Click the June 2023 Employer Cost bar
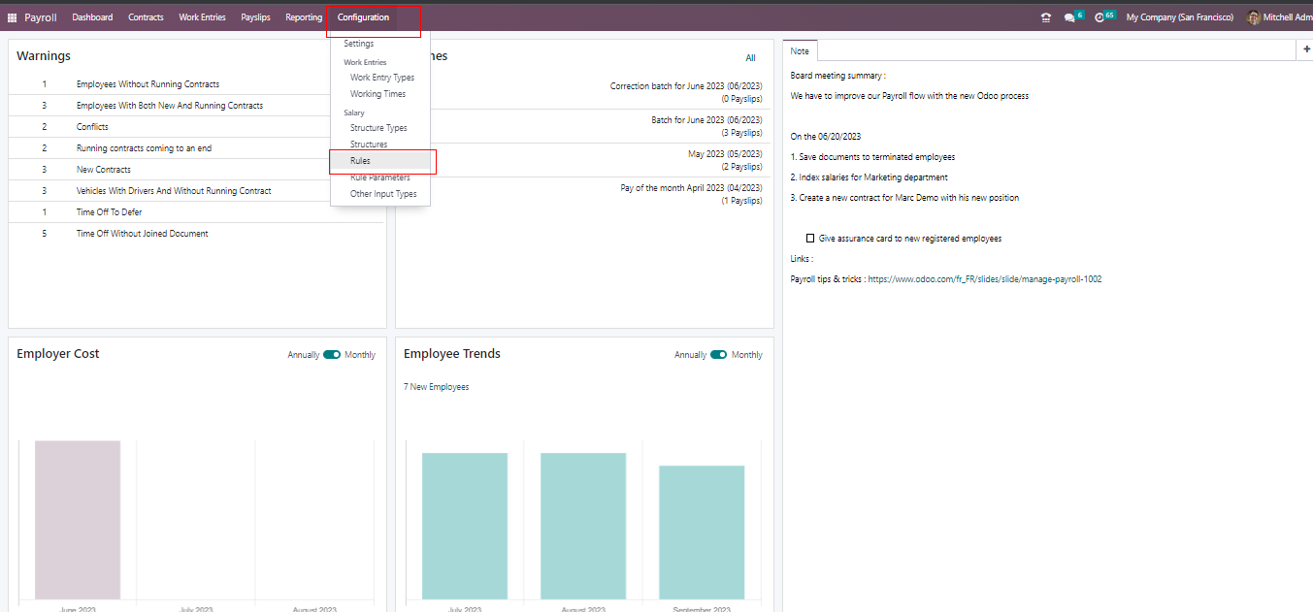The height and width of the screenshot is (612, 1313). click(x=78, y=520)
